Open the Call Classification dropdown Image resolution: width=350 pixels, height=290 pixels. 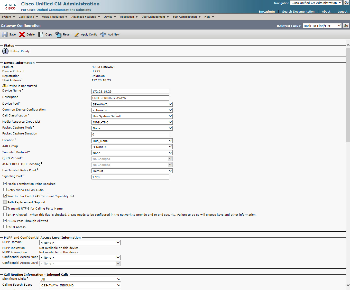pyautogui.click(x=132, y=116)
